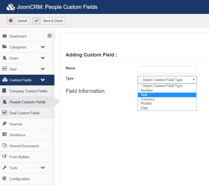The width and height of the screenshot is (209, 185).
Task: Click the Categories menu label
Action: pyautogui.click(x=18, y=47)
